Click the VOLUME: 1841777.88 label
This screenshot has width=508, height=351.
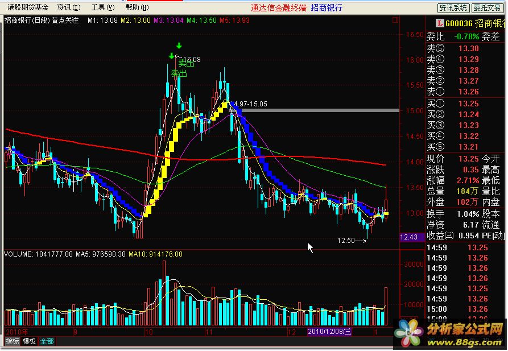pyautogui.click(x=39, y=254)
